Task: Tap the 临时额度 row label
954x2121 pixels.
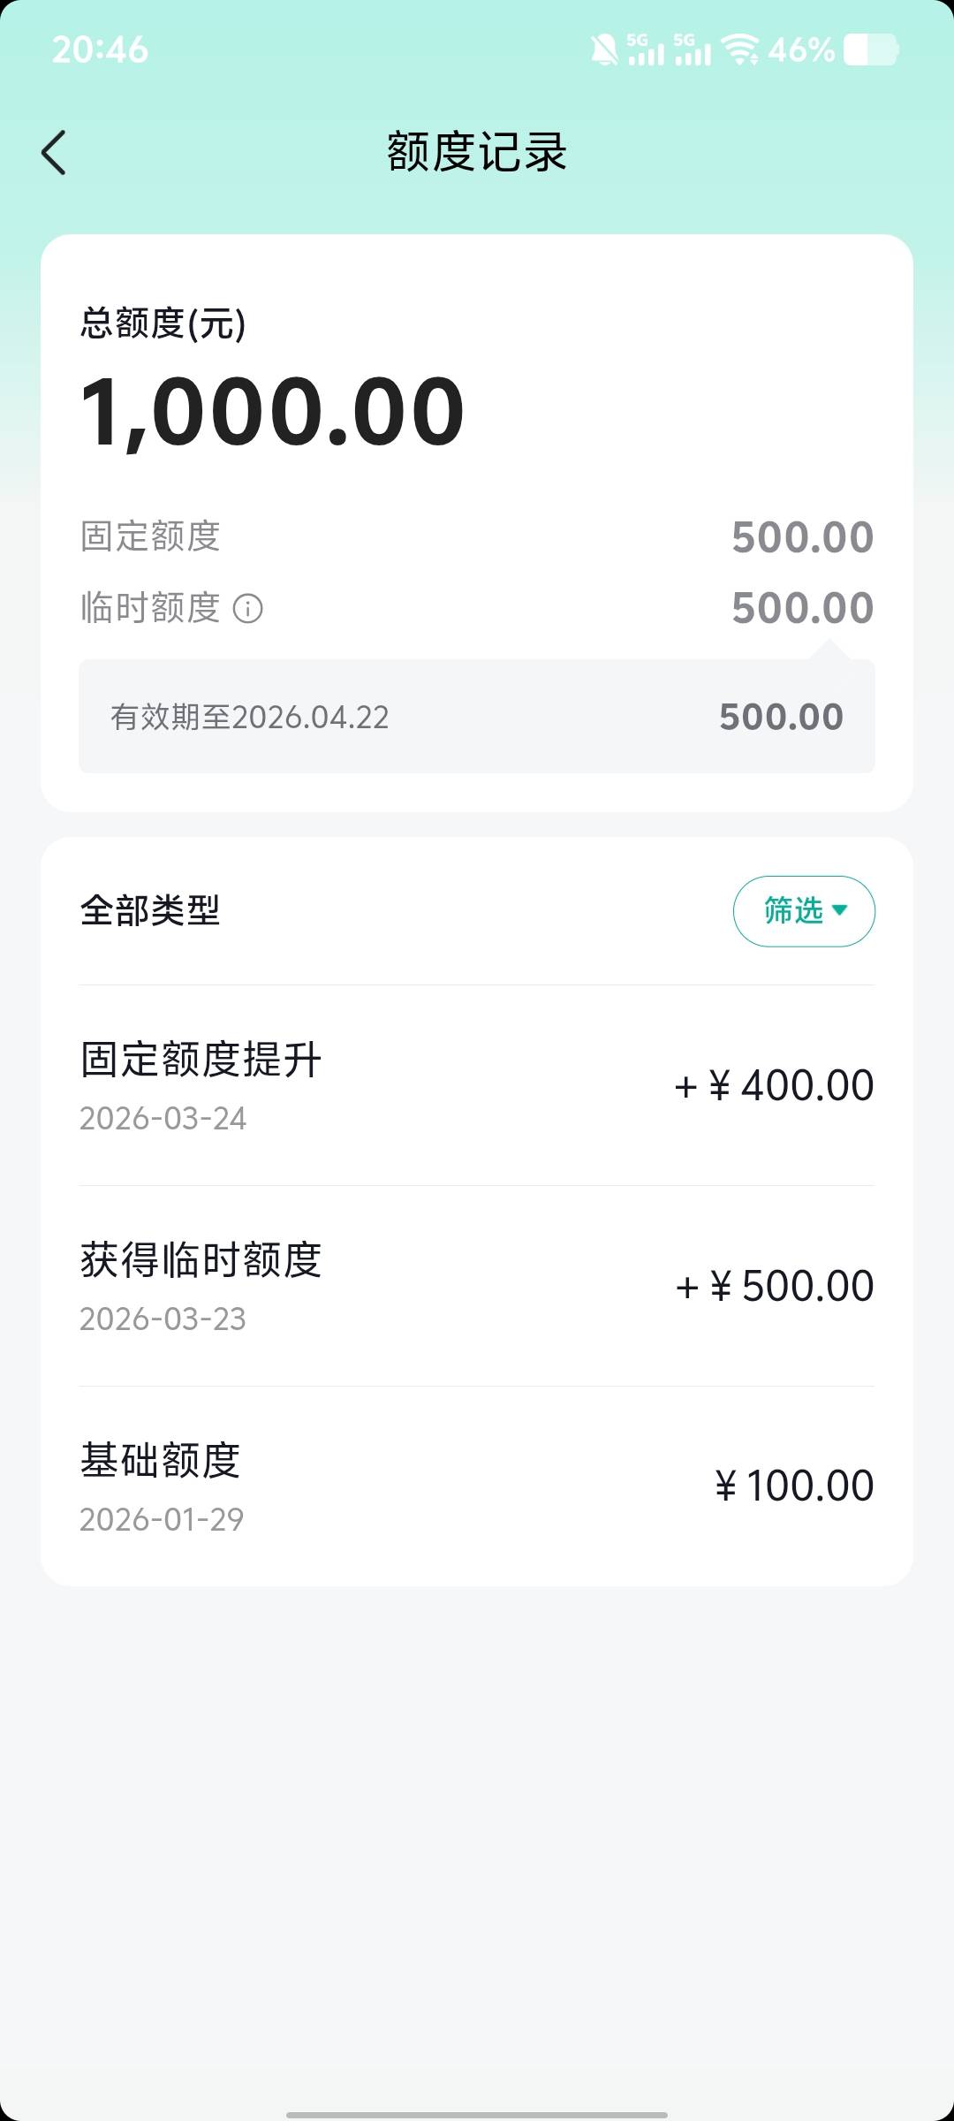Action: pos(150,608)
